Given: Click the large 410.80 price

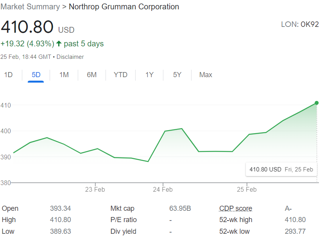Looking at the screenshot, I should 27,27.
